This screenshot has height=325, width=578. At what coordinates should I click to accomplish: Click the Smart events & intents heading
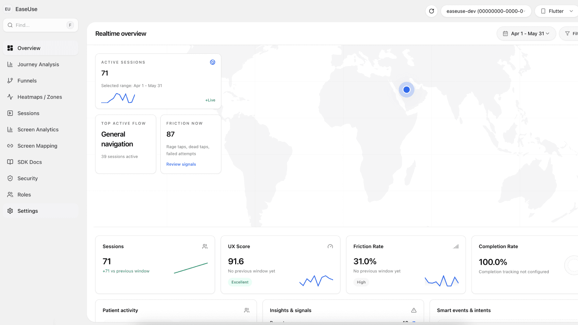tap(464, 310)
